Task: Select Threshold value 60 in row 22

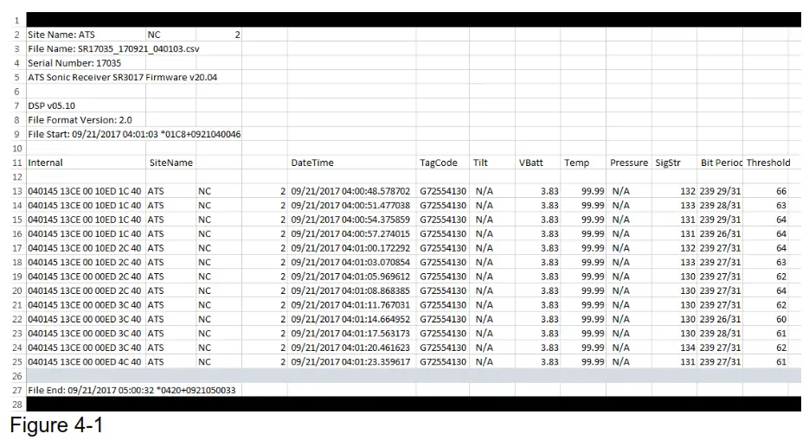Action: tap(766, 319)
